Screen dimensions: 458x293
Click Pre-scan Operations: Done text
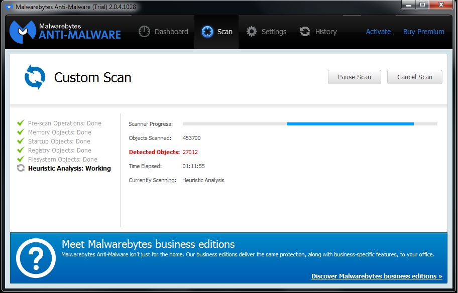click(65, 123)
